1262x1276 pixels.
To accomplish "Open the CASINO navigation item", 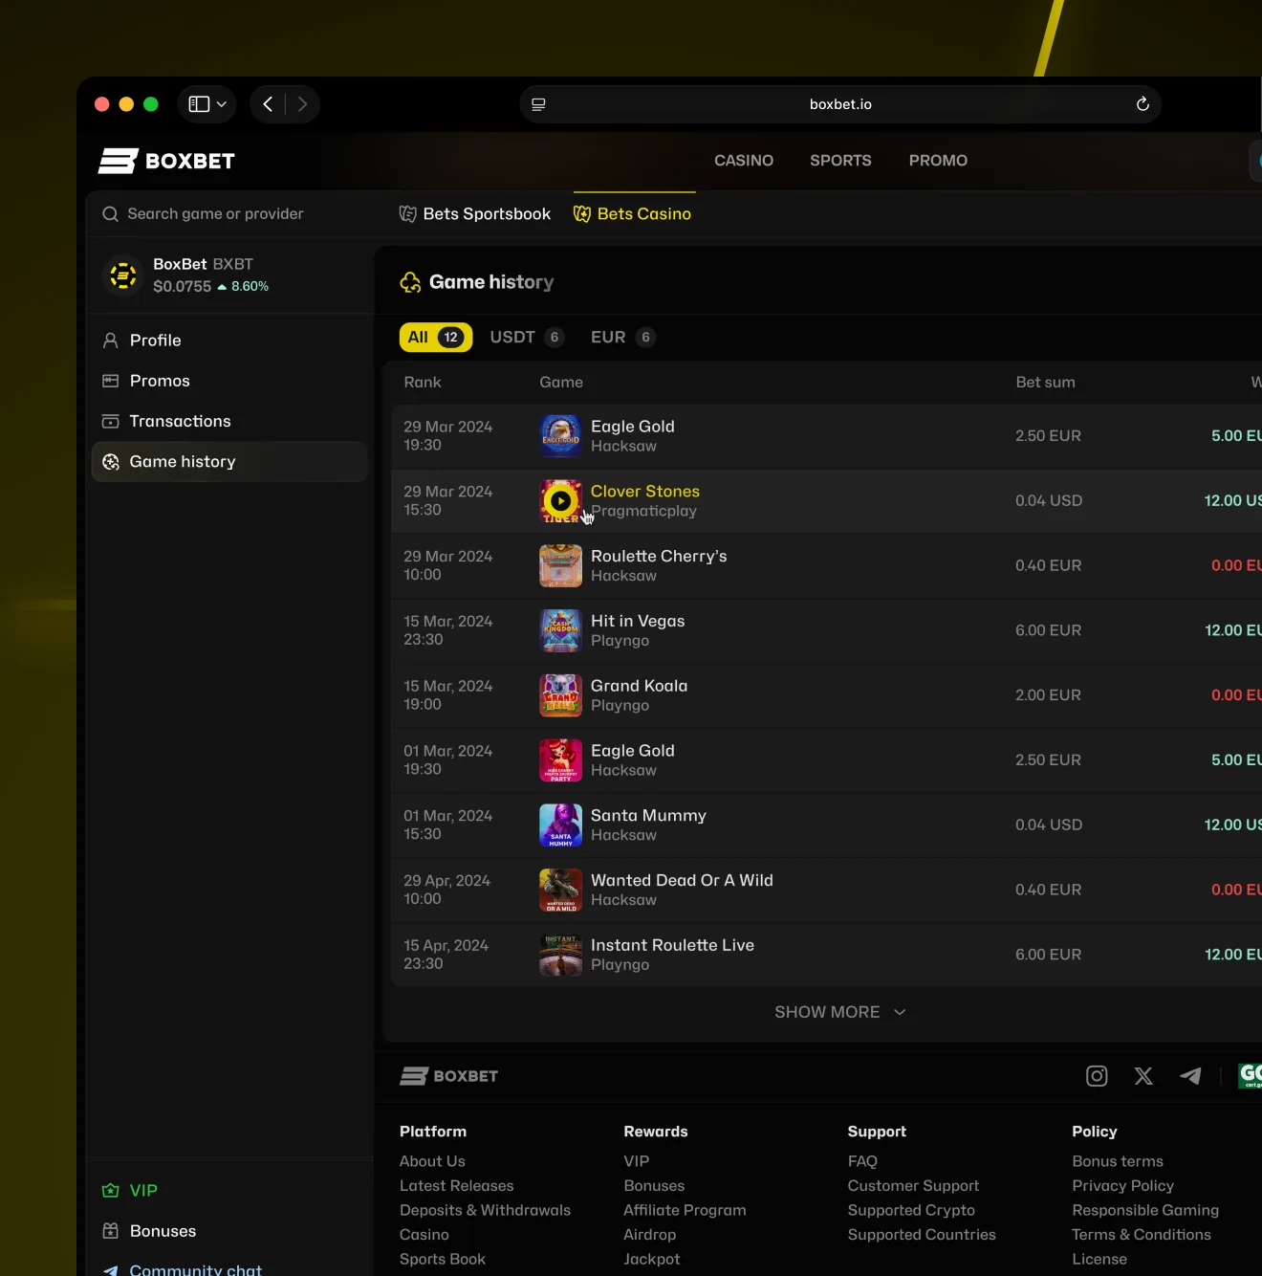I will 744,161.
